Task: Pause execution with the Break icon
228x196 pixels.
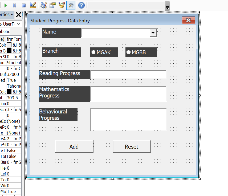Action: tap(15, 6)
